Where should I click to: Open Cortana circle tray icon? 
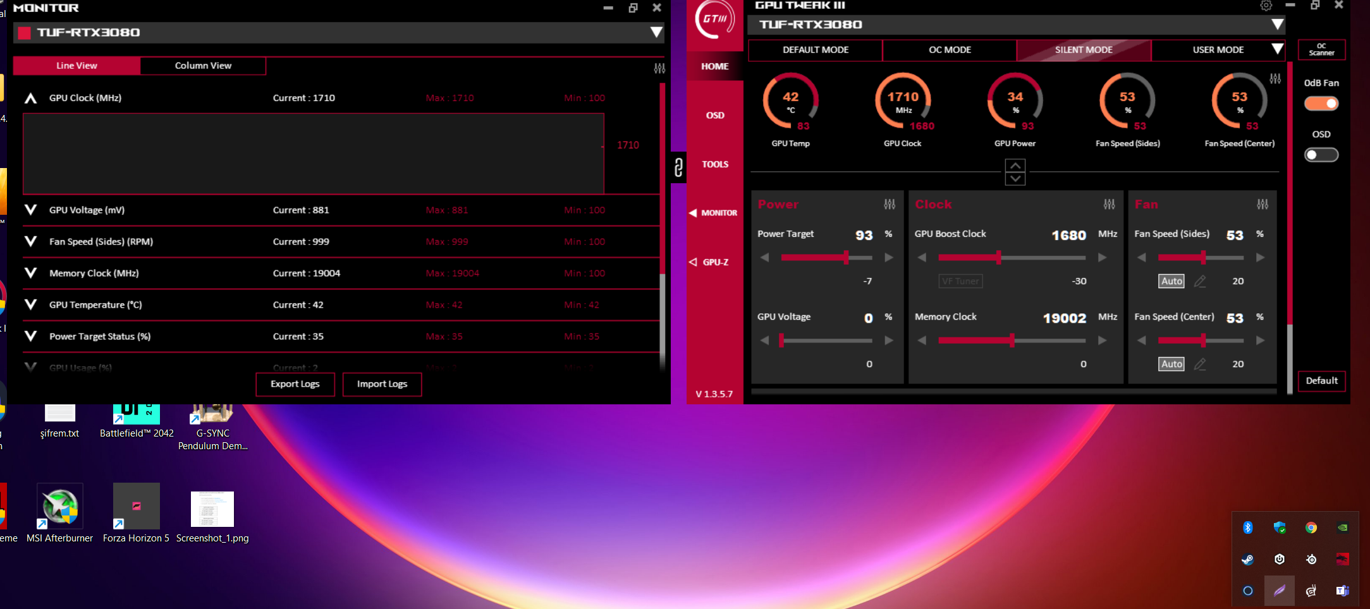(1248, 591)
